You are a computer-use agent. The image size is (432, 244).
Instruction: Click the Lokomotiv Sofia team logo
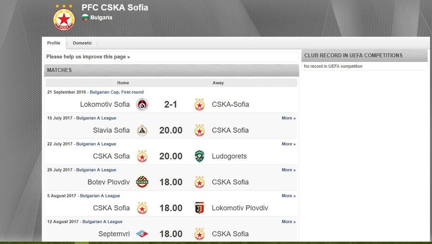point(142,104)
